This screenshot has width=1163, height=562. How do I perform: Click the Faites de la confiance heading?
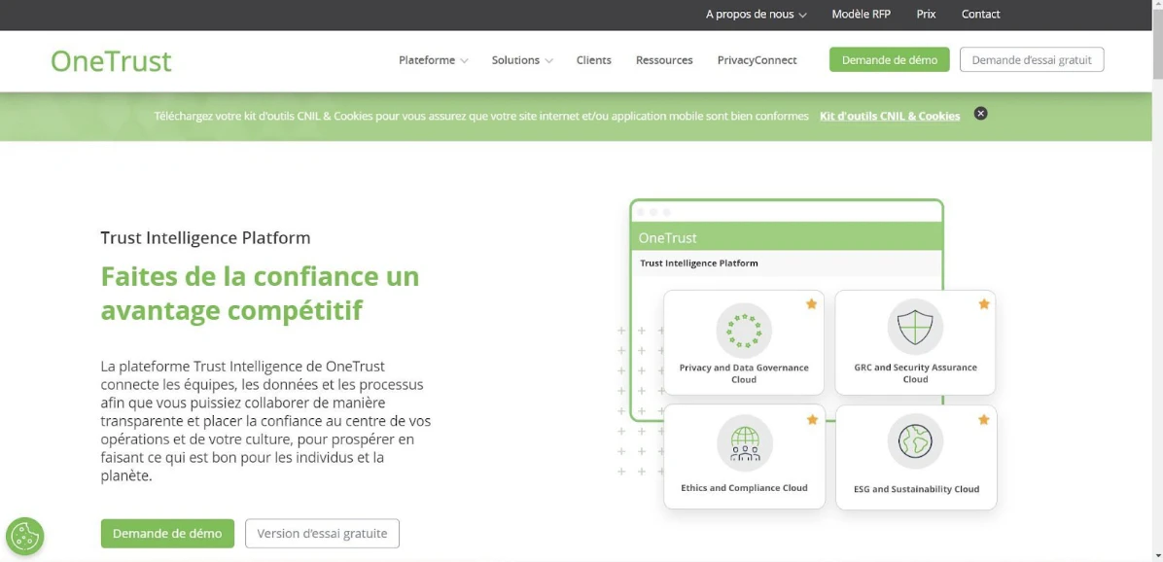pyautogui.click(x=261, y=294)
